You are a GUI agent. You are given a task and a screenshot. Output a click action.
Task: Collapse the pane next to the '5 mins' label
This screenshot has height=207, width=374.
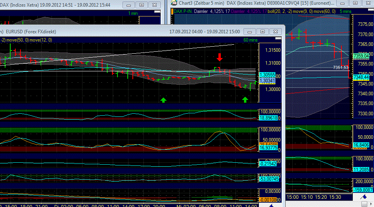coord(371,10)
